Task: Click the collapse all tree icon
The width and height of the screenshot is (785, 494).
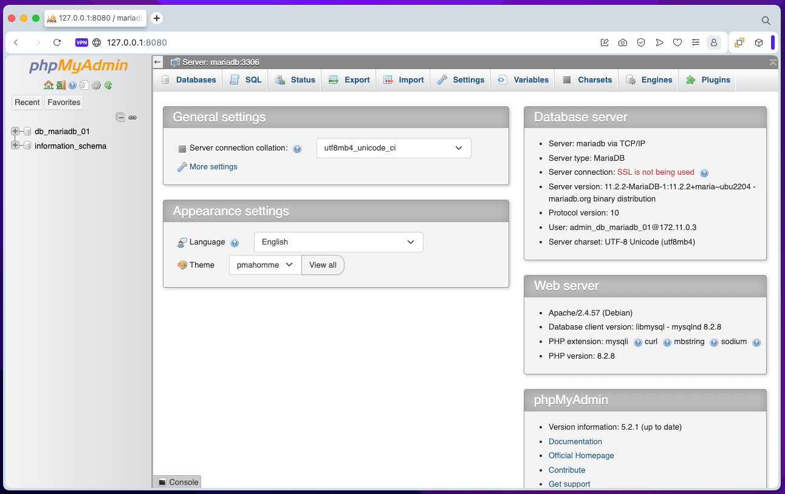Action: point(121,117)
